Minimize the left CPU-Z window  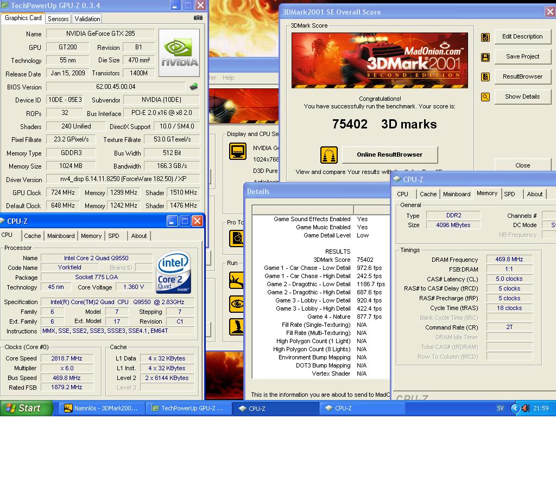click(x=172, y=222)
